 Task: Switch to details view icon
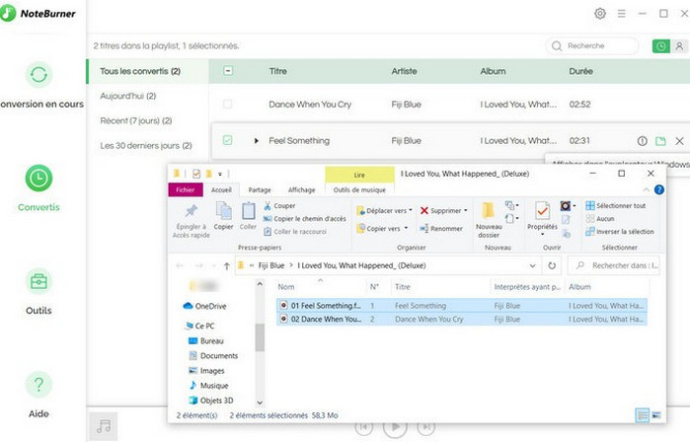642,415
